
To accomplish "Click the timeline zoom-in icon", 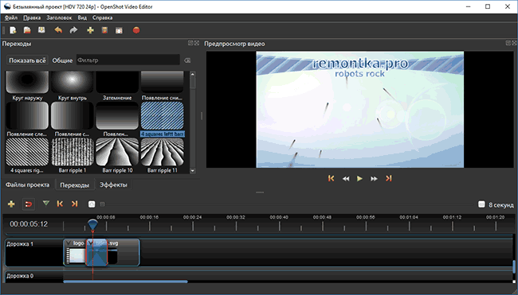I will [x=92, y=204].
